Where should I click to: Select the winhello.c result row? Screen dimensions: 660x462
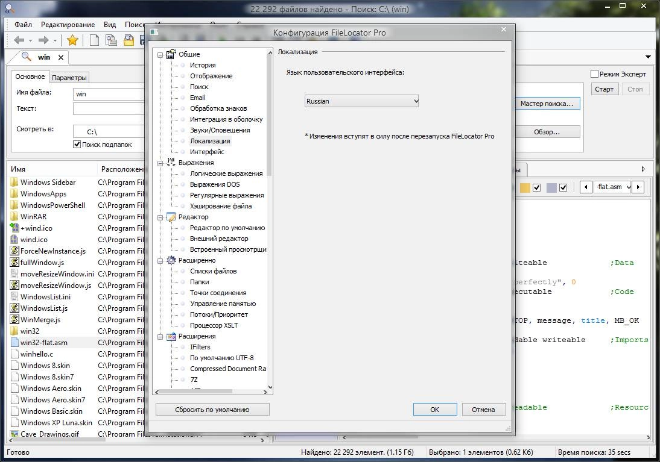pyautogui.click(x=76, y=354)
